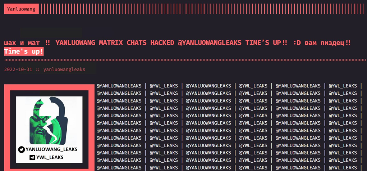Click the first @YWL_LEAKS in the top text row
367x171 pixels.
click(164, 86)
